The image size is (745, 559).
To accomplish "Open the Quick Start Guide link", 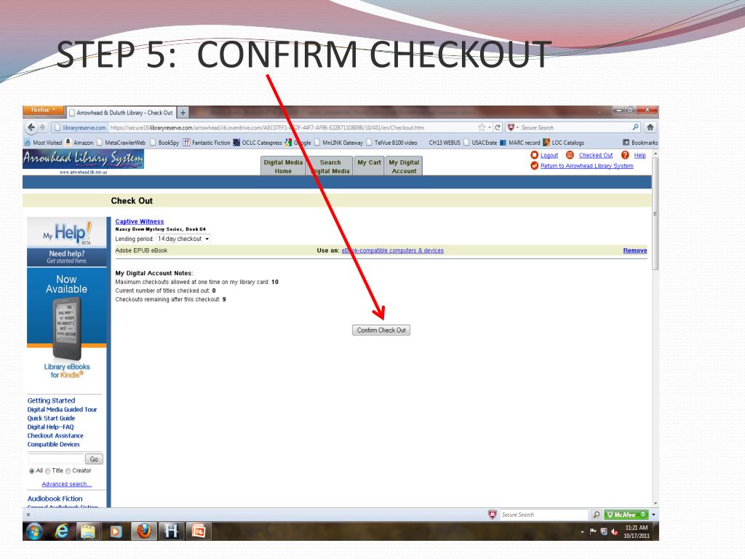I will [x=51, y=419].
